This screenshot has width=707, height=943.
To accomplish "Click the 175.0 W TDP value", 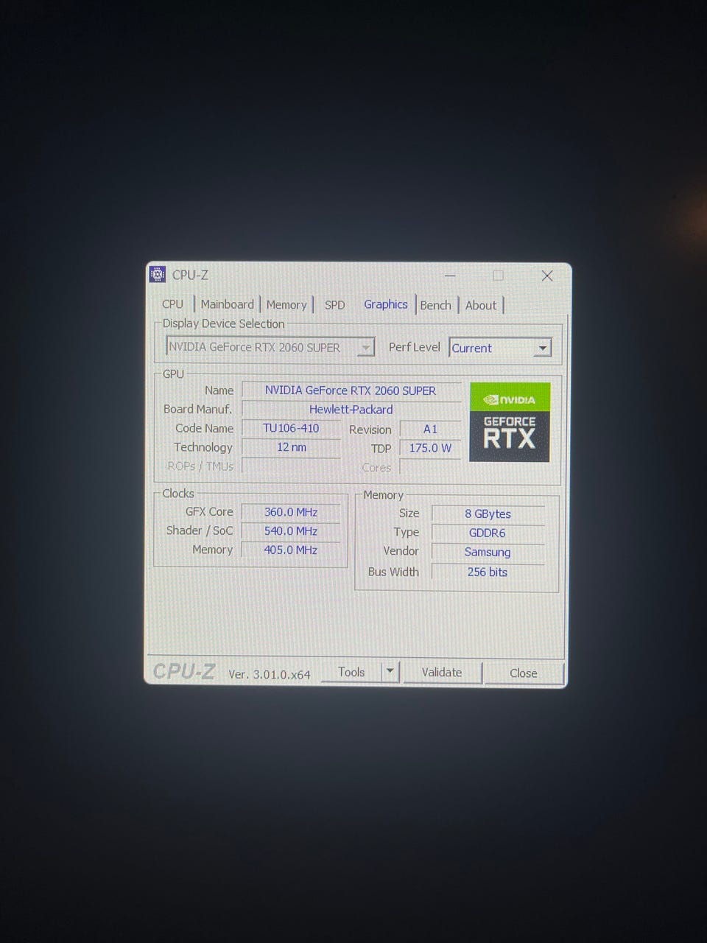I will click(430, 448).
